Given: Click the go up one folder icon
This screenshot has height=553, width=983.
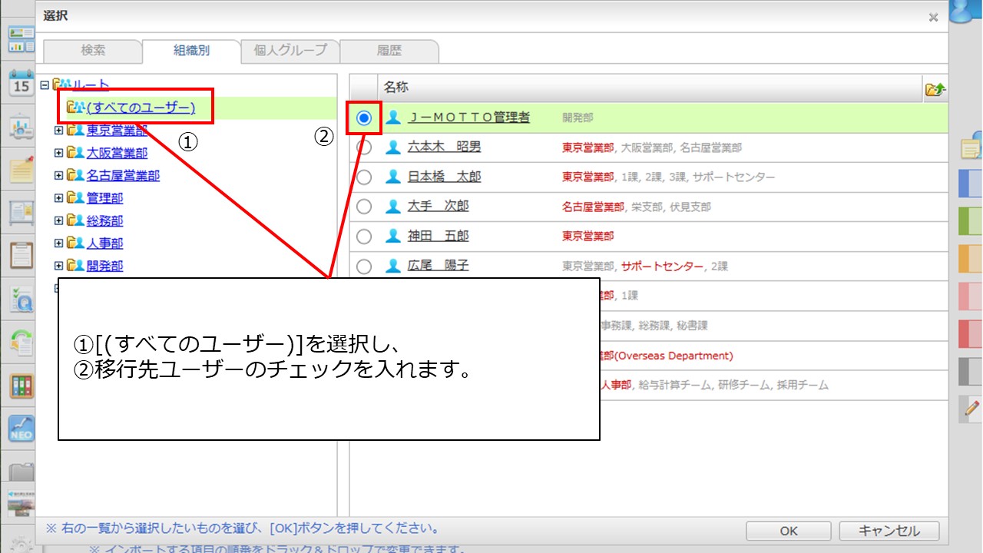Looking at the screenshot, I should 935,89.
